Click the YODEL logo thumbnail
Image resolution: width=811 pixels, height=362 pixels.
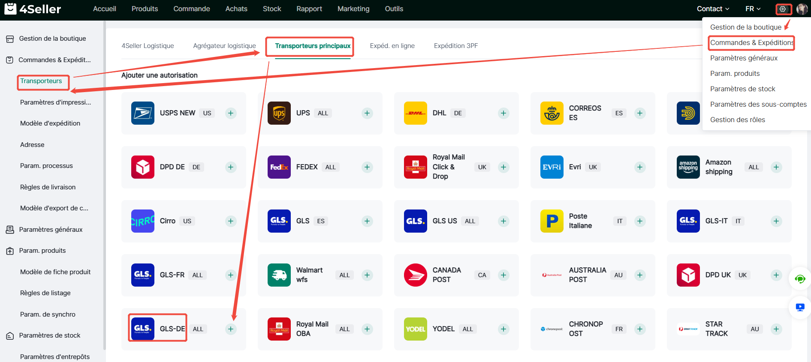(416, 329)
